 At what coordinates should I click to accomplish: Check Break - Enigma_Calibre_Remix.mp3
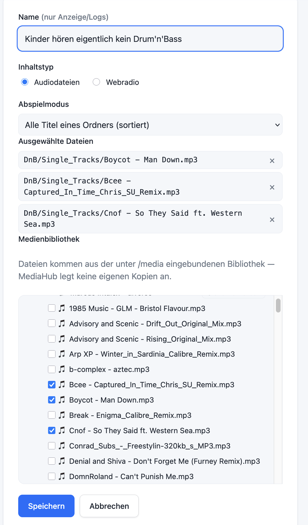[52, 415]
